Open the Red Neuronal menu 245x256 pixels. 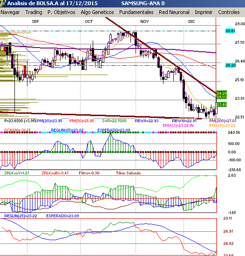(174, 12)
